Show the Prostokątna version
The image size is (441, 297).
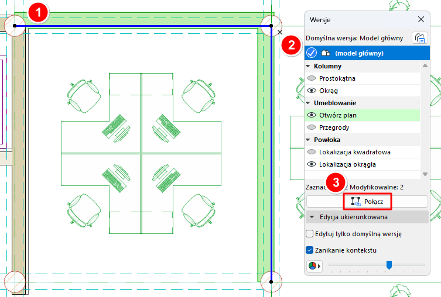pyautogui.click(x=312, y=78)
